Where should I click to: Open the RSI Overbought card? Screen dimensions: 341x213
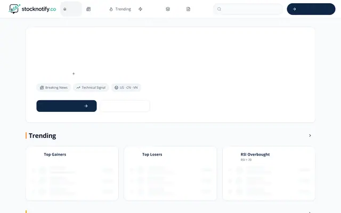[x=269, y=173]
